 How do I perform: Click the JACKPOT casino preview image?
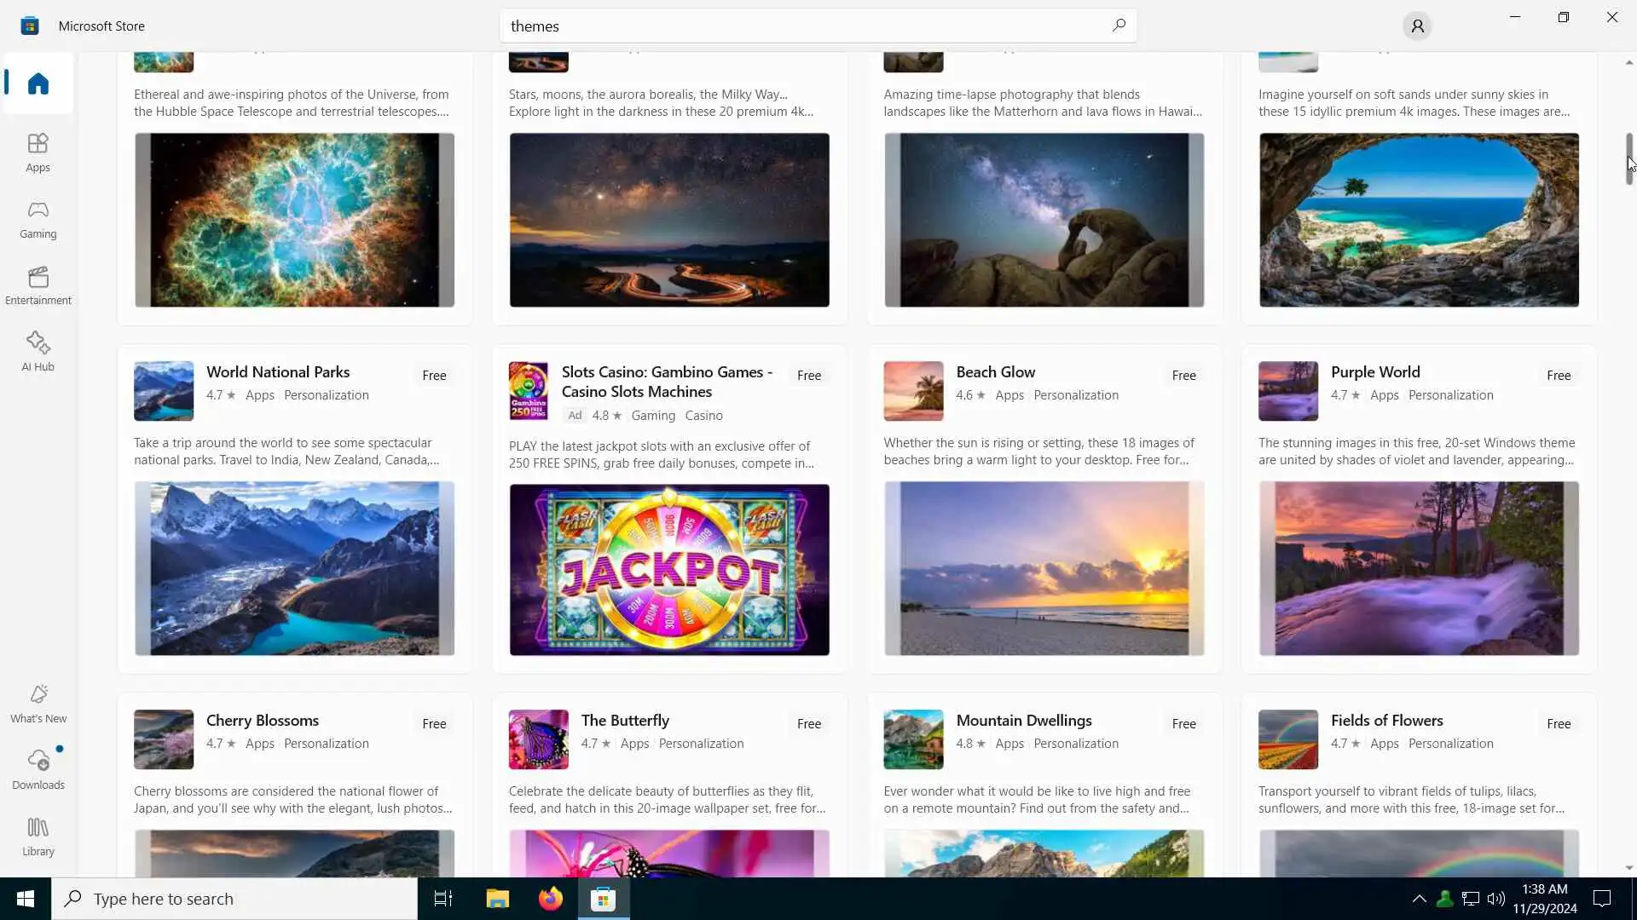click(668, 570)
